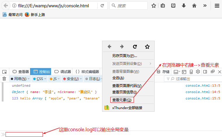Screen dimensions: 222x137
Task: Show bookmarks list icon in toolbar
Action: [x=163, y=6]
